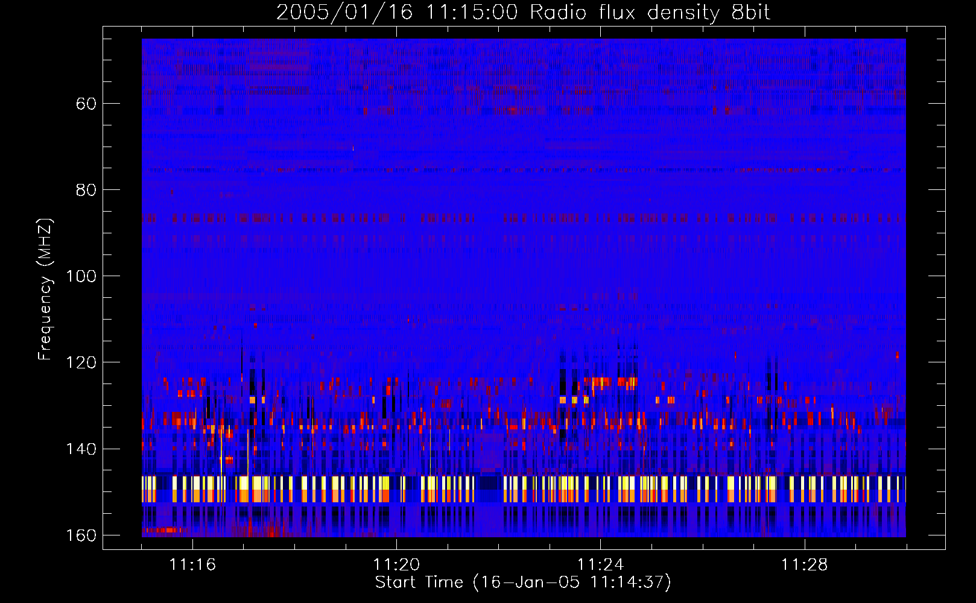Click the '140' frequency tick label
976x603 pixels.
point(81,449)
